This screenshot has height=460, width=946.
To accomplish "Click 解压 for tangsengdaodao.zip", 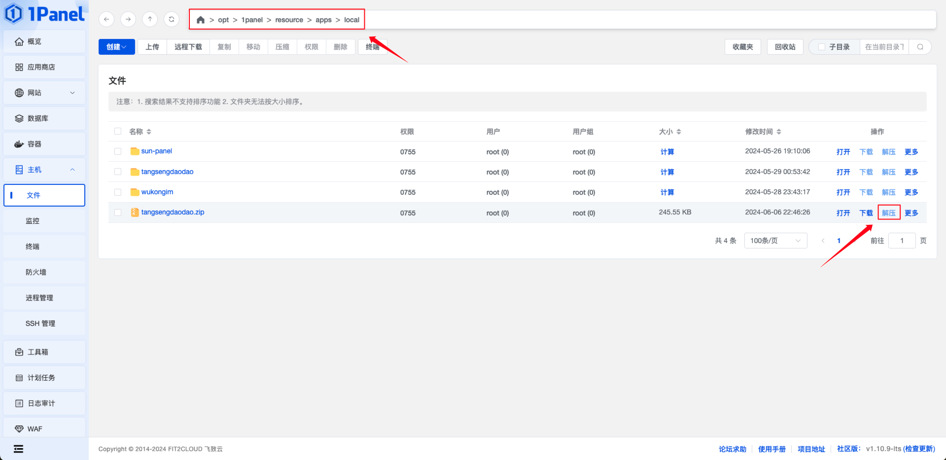I will (x=888, y=213).
